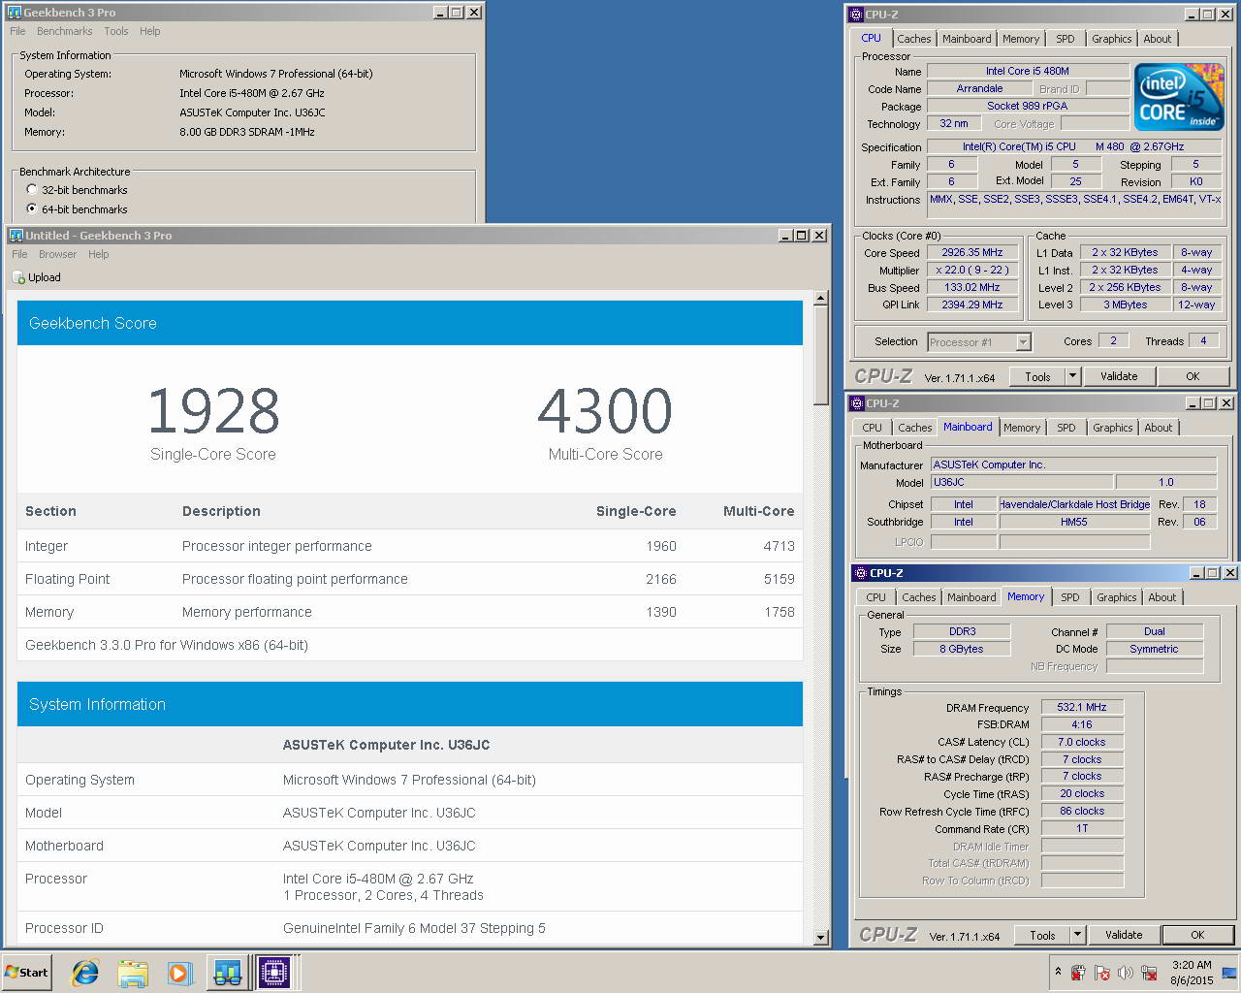Click title bar icon of CPU-Z window showing Memory
Screen dimensions: 1241x993
point(860,573)
